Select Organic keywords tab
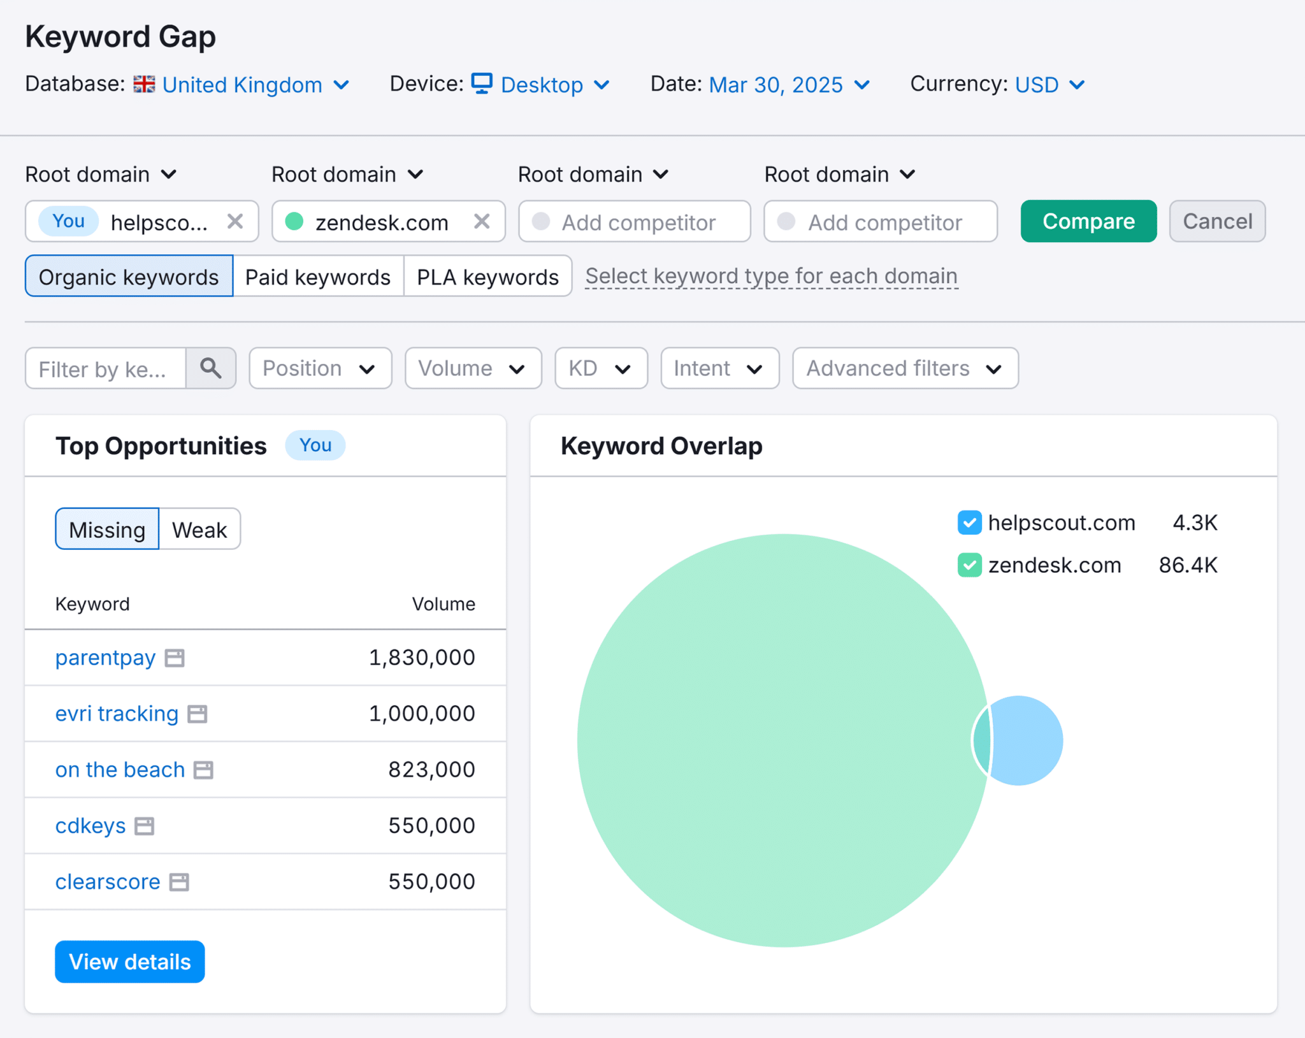Viewport: 1305px width, 1038px height. (129, 277)
